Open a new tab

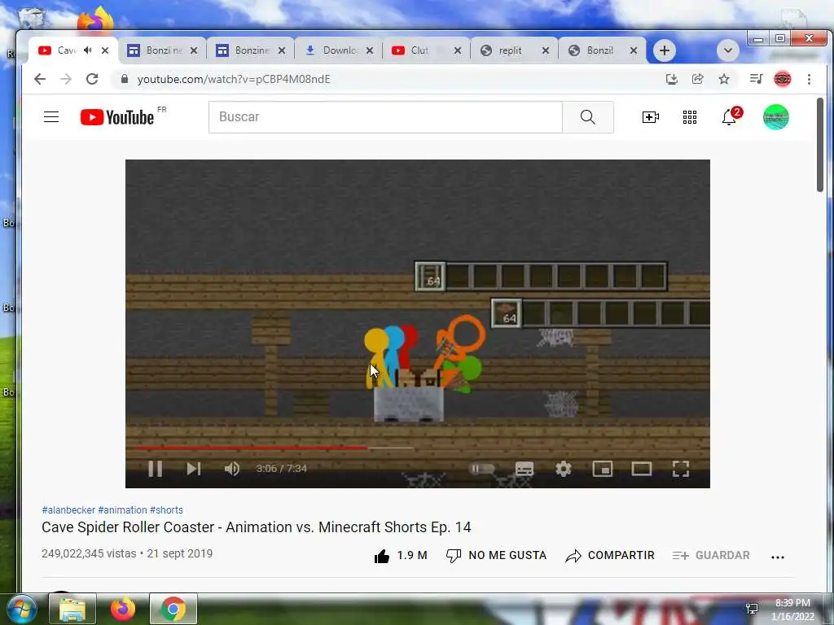click(665, 50)
